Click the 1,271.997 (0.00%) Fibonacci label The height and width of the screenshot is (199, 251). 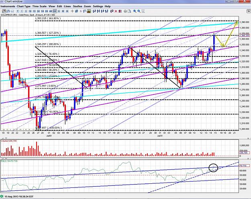pyautogui.click(x=47, y=86)
